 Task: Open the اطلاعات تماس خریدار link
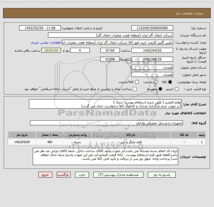tap(46, 43)
